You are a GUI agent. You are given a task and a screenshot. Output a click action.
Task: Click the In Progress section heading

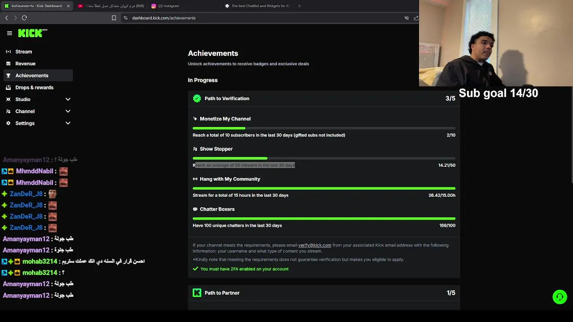203,80
